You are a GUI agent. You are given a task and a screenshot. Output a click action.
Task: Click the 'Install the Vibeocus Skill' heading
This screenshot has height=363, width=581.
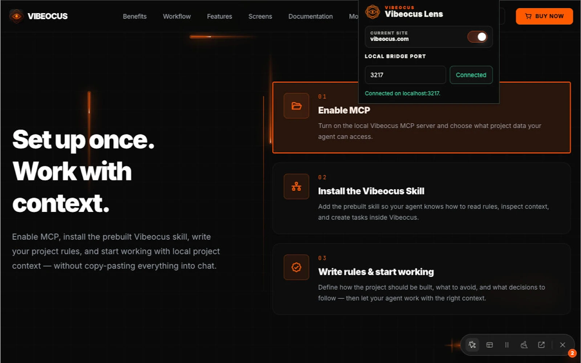pyautogui.click(x=371, y=191)
